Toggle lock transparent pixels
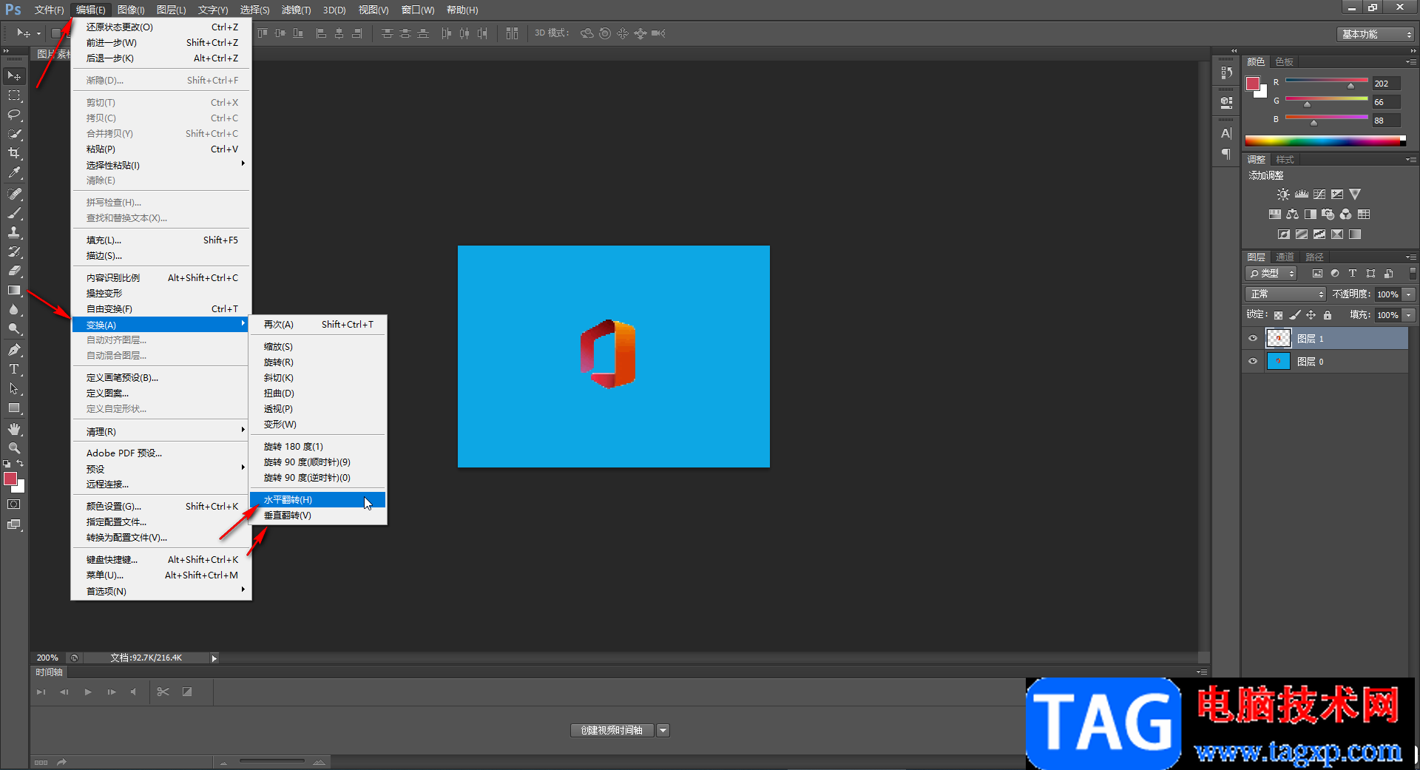The width and height of the screenshot is (1420, 770). [1278, 315]
